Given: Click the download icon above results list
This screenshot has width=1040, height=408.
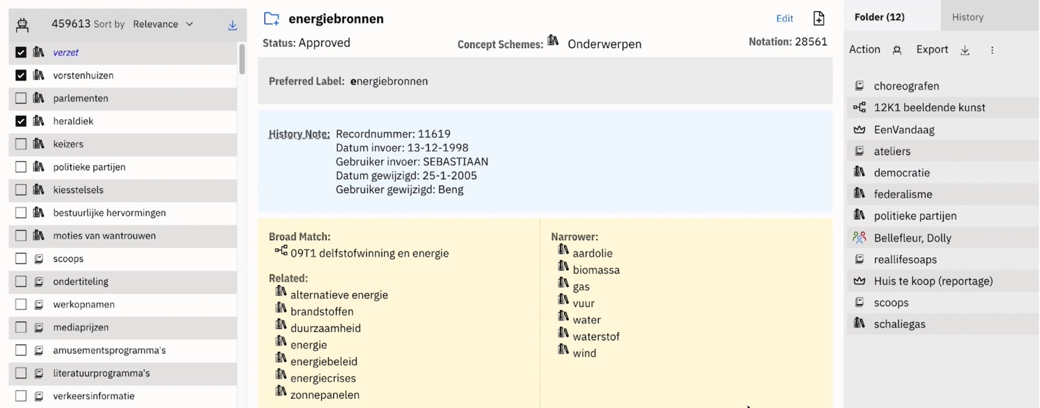Looking at the screenshot, I should [232, 25].
